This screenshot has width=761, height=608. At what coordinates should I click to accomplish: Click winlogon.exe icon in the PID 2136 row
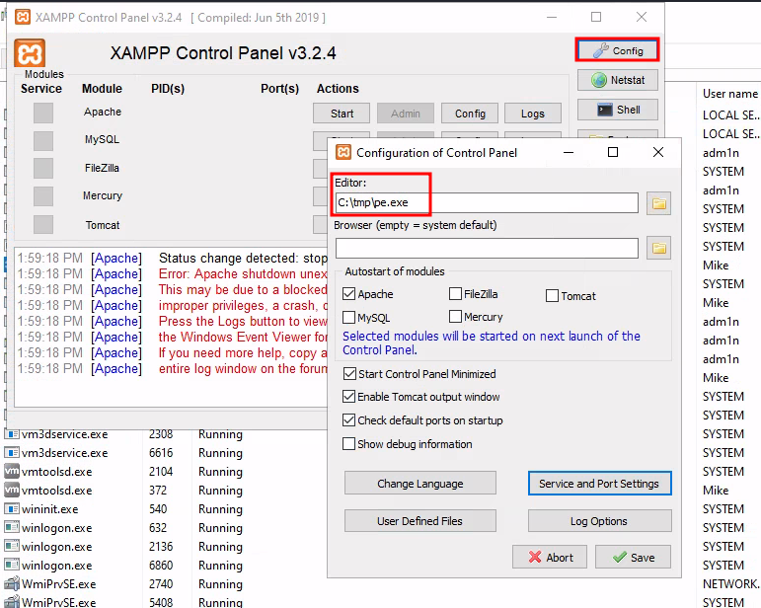tap(12, 547)
